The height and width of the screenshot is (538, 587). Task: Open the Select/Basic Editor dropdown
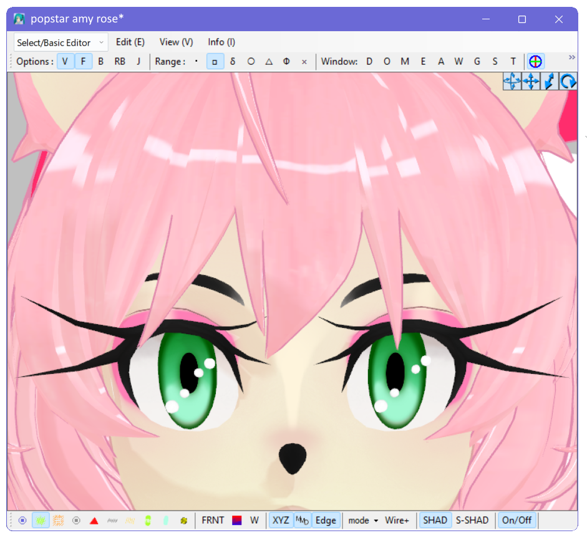tap(61, 42)
